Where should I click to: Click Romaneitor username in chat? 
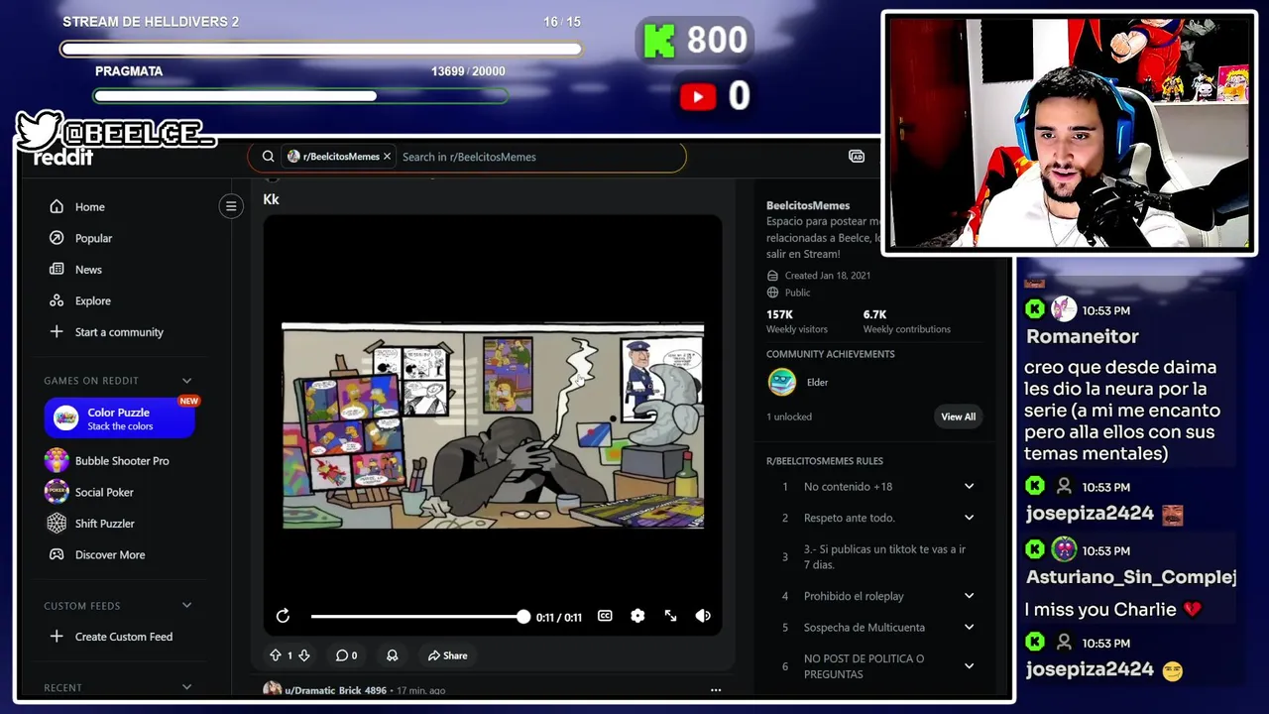[x=1083, y=336]
